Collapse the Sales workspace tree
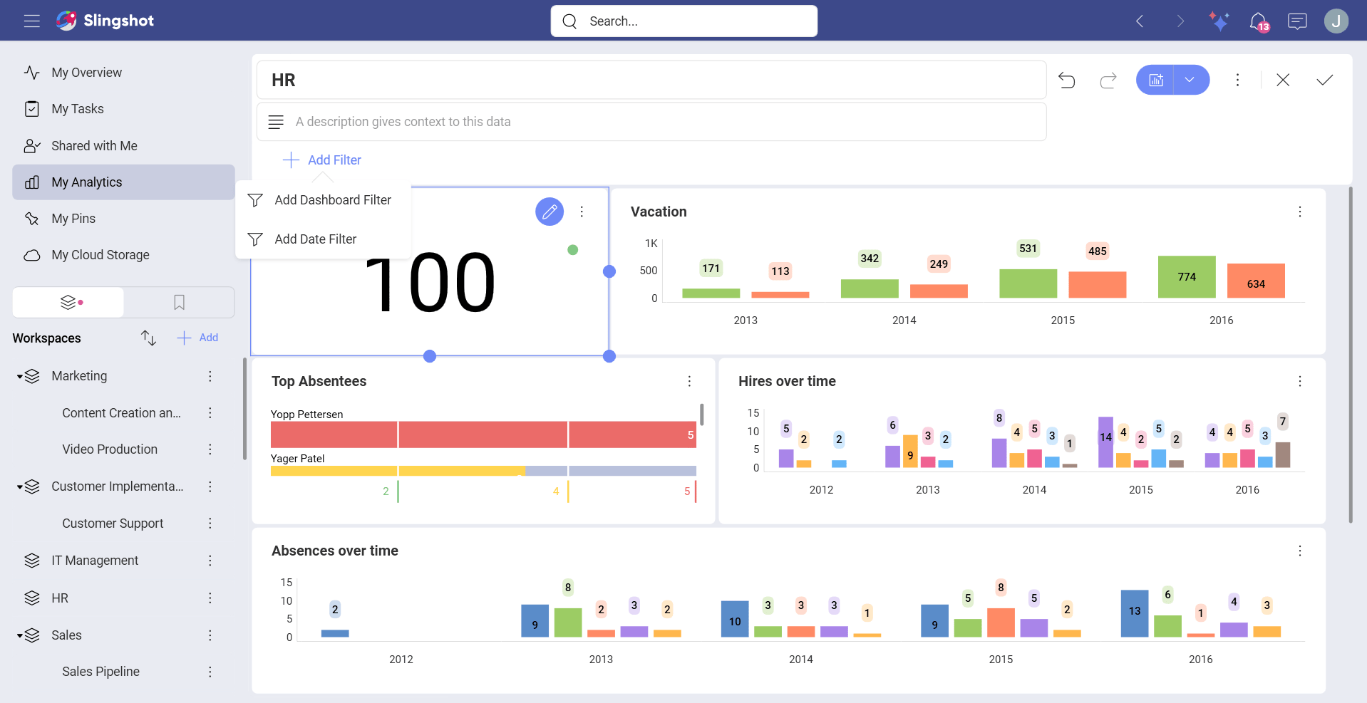This screenshot has width=1367, height=703. tap(18, 635)
